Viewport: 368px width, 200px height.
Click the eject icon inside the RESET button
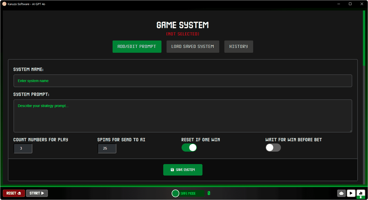pos(19,193)
